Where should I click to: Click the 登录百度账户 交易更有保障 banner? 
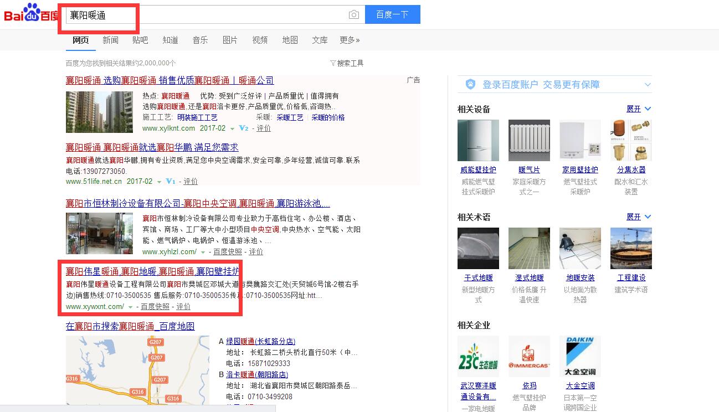[554, 85]
